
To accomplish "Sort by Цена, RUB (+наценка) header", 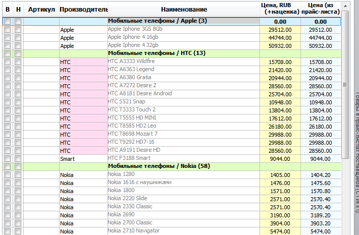I will pos(280,9).
